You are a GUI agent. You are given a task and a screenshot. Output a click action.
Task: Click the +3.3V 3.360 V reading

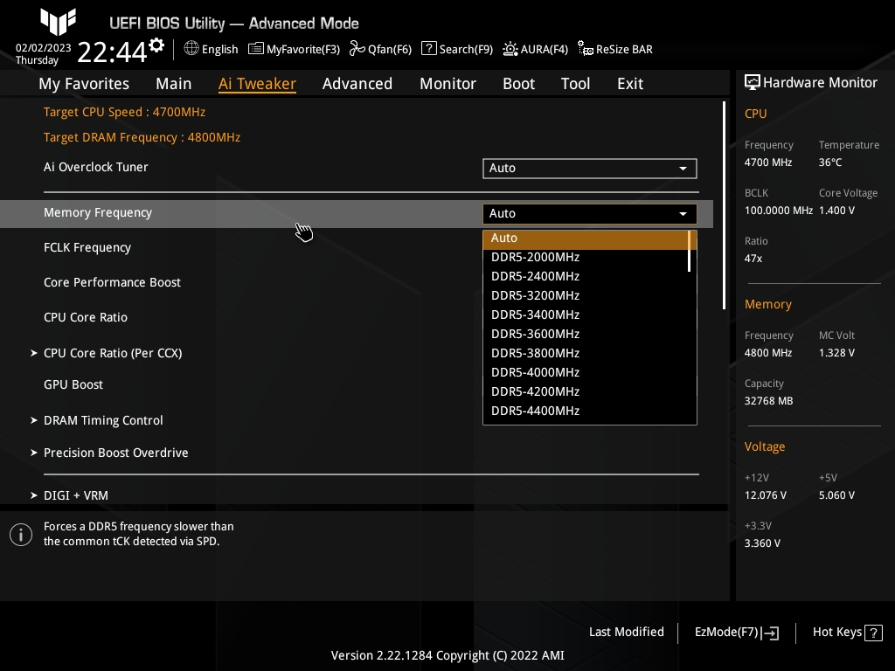coord(762,543)
